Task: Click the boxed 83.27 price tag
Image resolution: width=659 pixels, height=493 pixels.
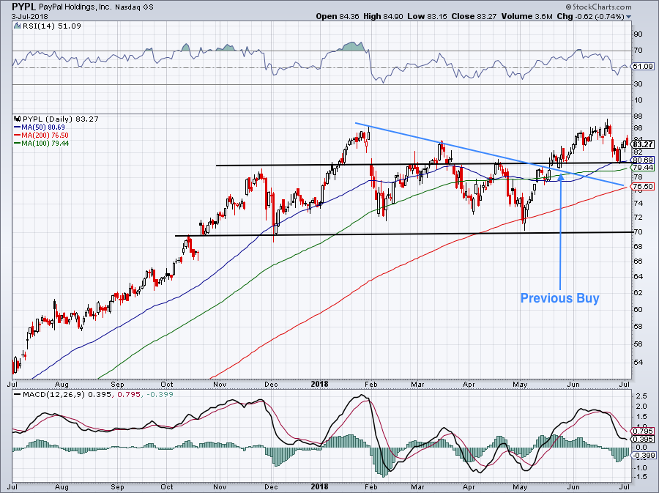Action: (x=643, y=144)
